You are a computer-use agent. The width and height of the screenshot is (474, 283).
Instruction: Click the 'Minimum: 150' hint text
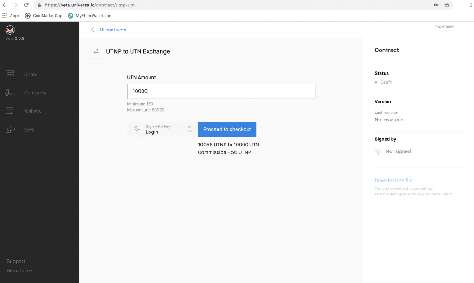(x=140, y=104)
